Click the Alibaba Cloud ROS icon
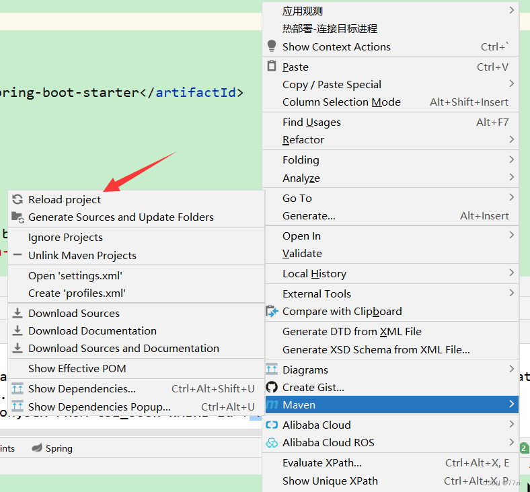This screenshot has height=492, width=530. pos(272,442)
